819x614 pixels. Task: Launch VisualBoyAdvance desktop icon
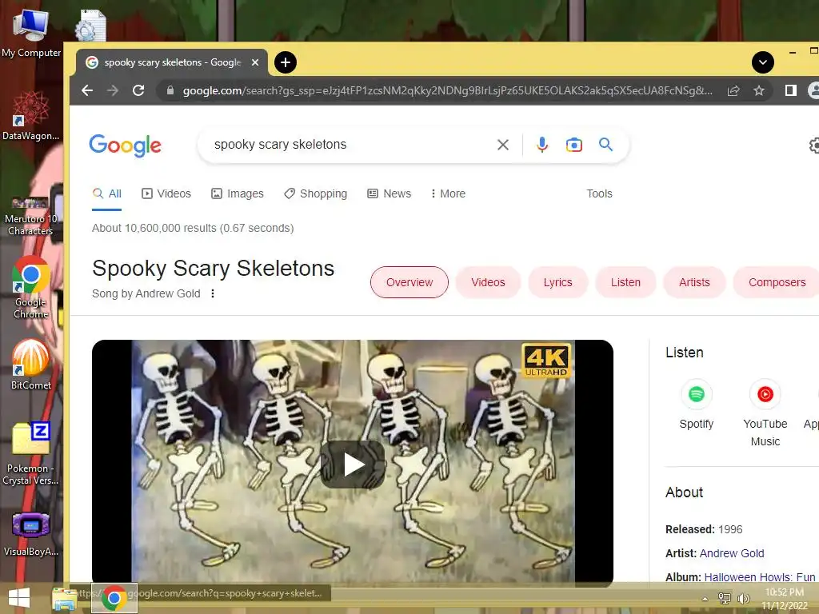coord(31,533)
